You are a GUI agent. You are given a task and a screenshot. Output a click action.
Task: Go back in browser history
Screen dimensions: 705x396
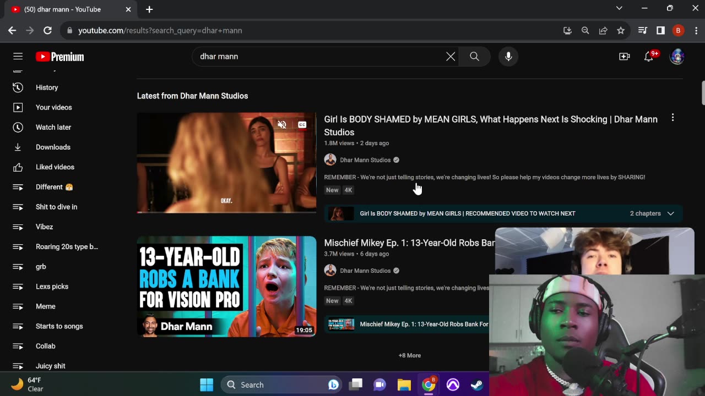coord(12,30)
